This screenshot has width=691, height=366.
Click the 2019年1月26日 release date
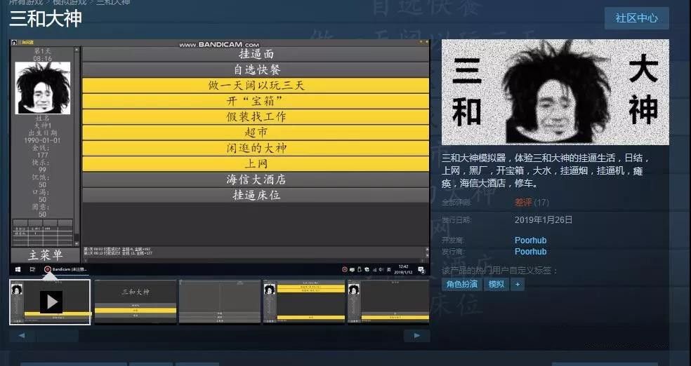click(x=544, y=219)
